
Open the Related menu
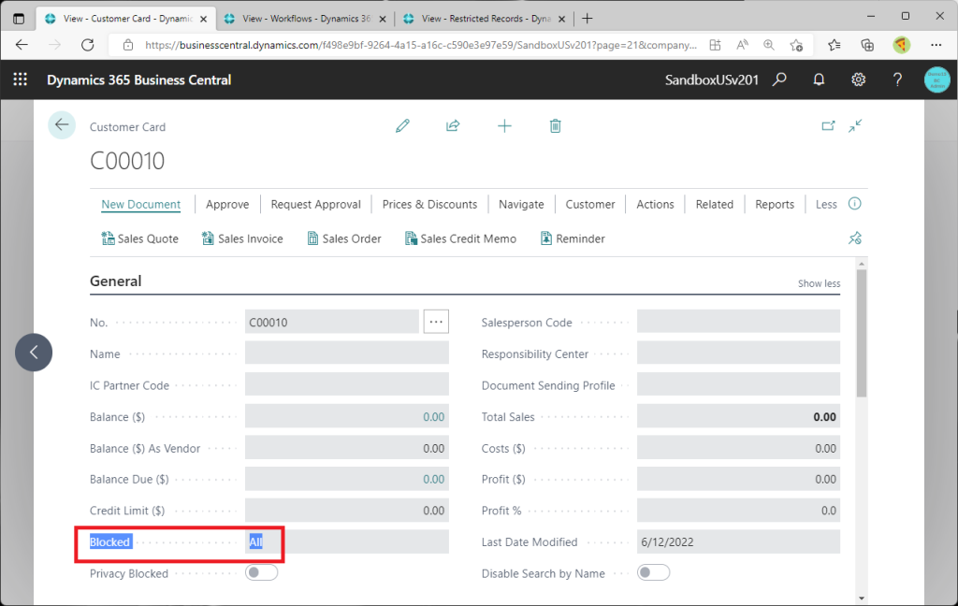point(714,204)
